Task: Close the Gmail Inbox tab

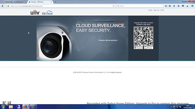Action: 25,2
